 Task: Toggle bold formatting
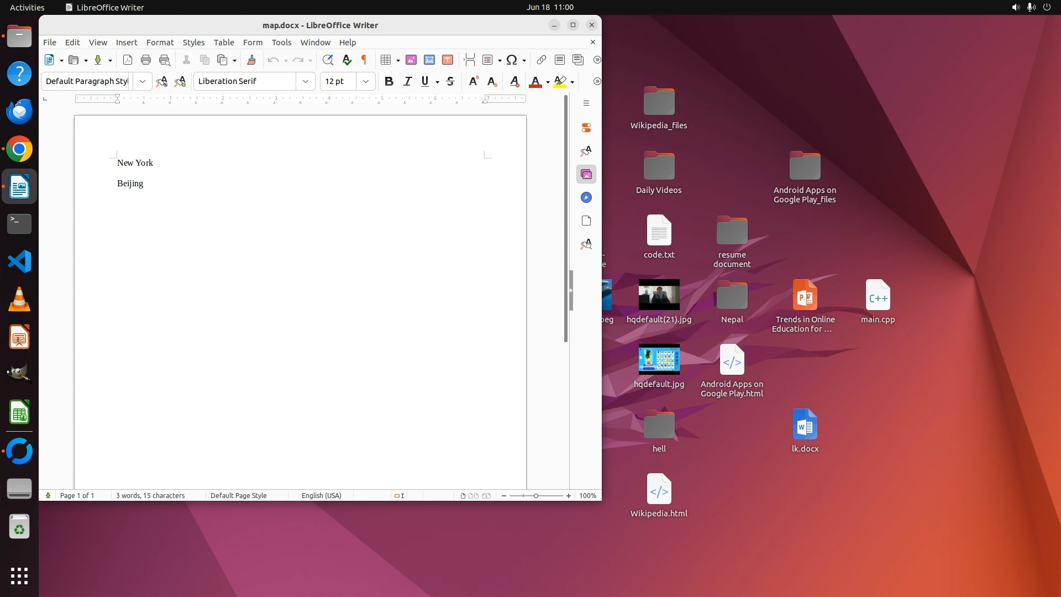pos(389,81)
